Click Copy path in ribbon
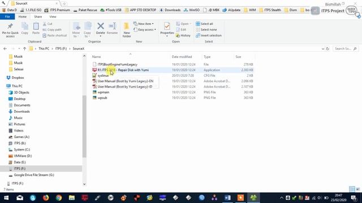Image resolution: width=362 pixels, height=203 pixels. (52, 30)
